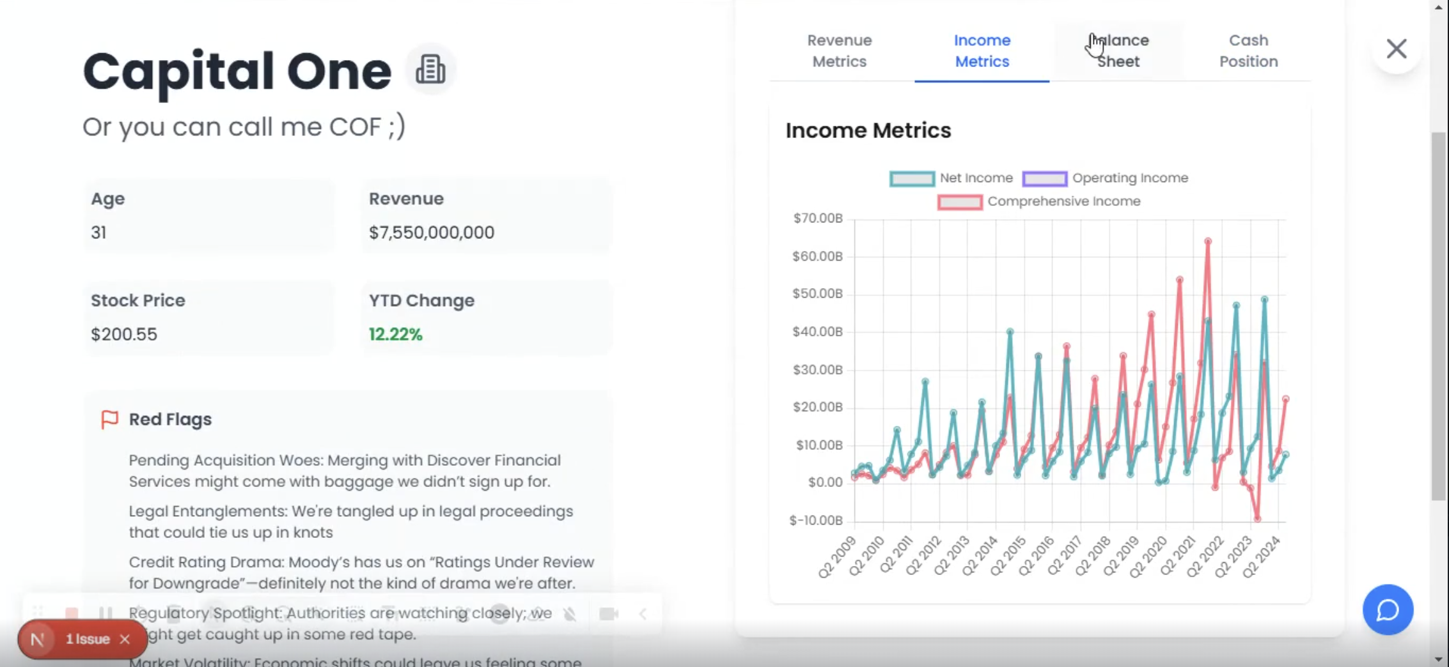Click the YTD Change label
Screen dimensions: 1449x667
coord(421,300)
